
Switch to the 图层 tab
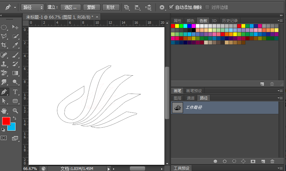click(x=178, y=98)
